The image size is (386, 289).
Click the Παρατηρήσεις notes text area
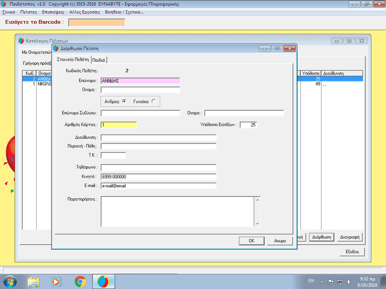[178, 211]
